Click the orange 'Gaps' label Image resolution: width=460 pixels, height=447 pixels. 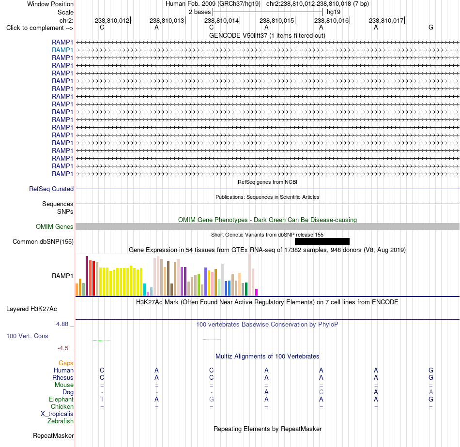(x=66, y=363)
